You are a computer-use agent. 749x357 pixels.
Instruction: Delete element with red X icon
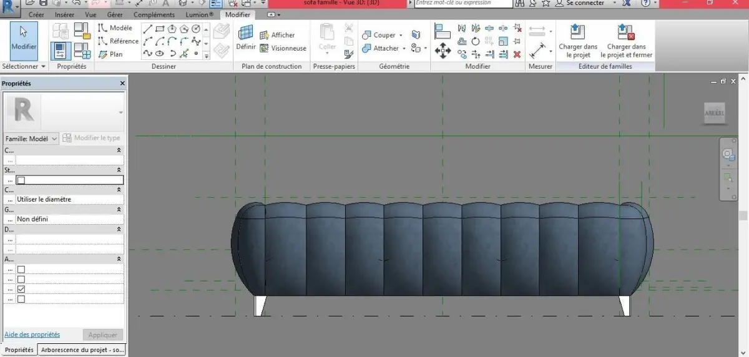517,54
